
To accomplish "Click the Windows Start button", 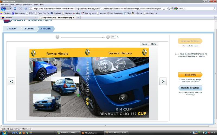I will [x=4, y=133].
